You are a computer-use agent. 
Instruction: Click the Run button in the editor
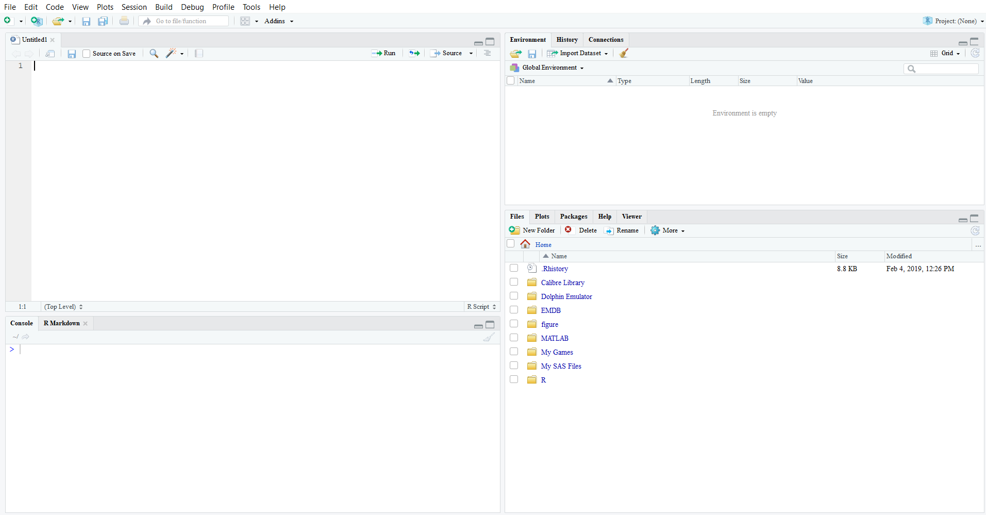click(383, 53)
